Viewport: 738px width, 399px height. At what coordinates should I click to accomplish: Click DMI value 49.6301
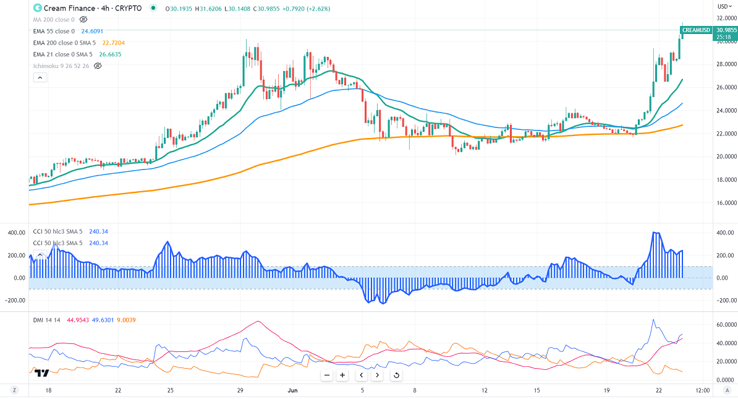click(x=103, y=320)
